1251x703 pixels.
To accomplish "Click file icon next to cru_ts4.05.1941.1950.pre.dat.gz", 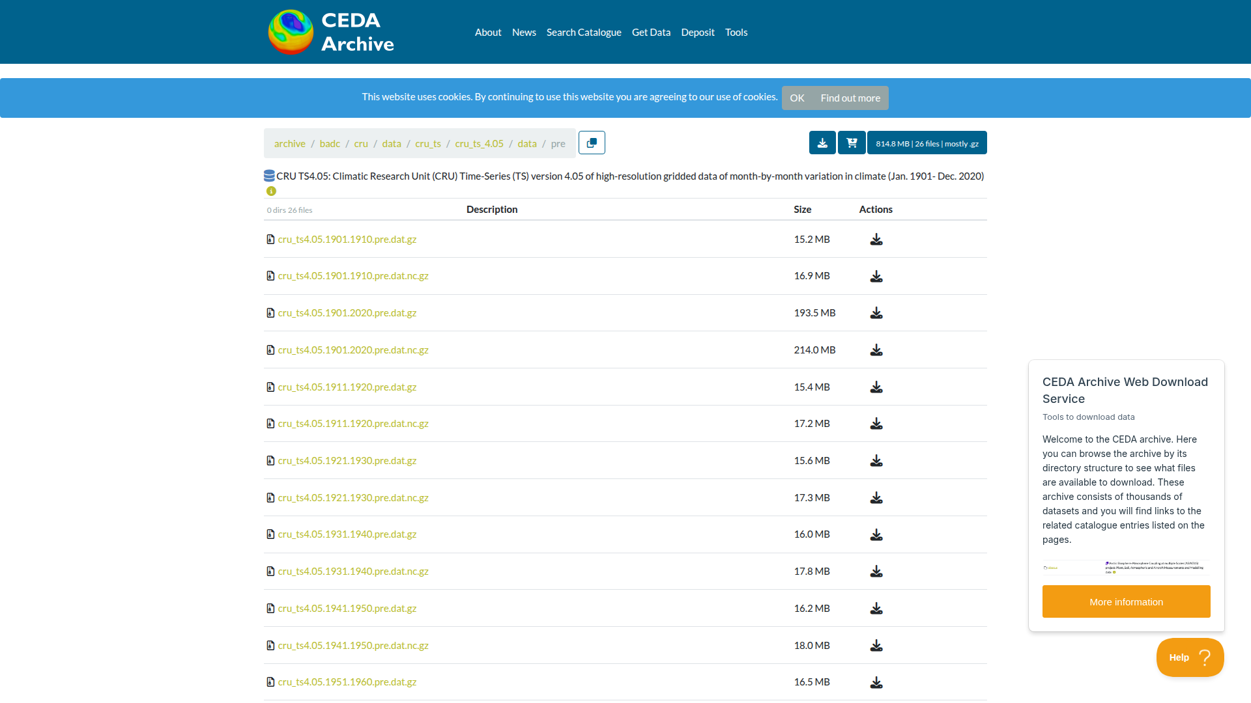I will 270,608.
